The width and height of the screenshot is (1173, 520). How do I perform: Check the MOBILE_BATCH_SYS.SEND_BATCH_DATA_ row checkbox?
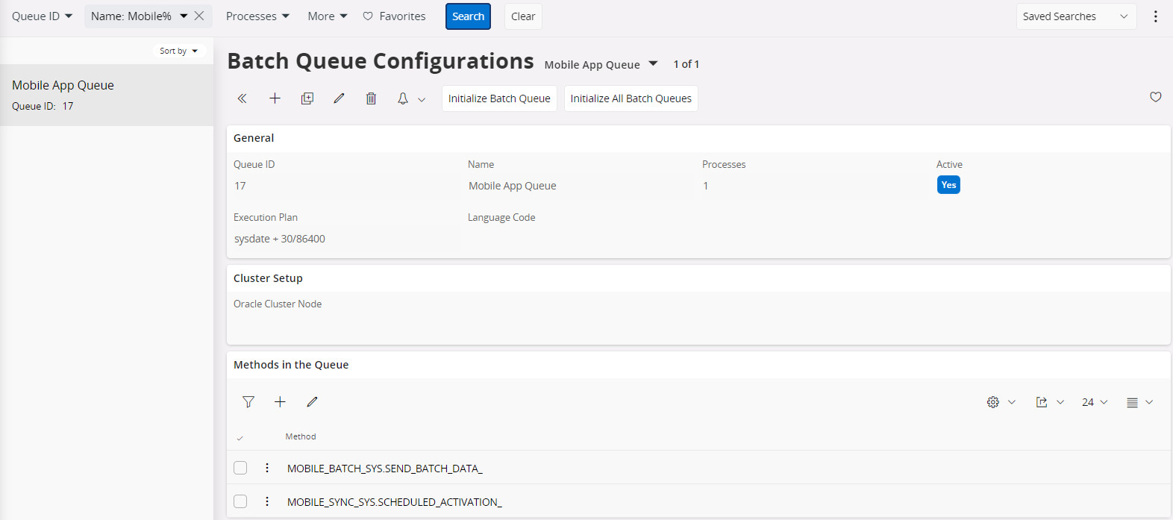coord(240,468)
